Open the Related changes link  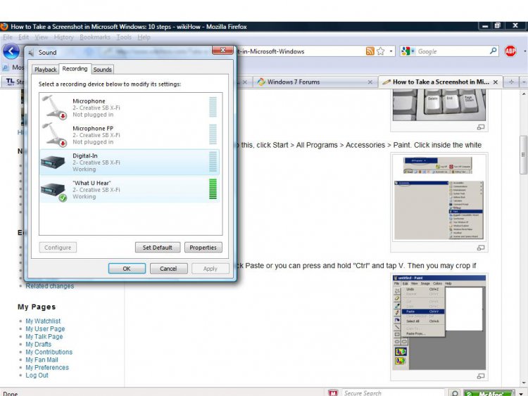click(x=50, y=286)
